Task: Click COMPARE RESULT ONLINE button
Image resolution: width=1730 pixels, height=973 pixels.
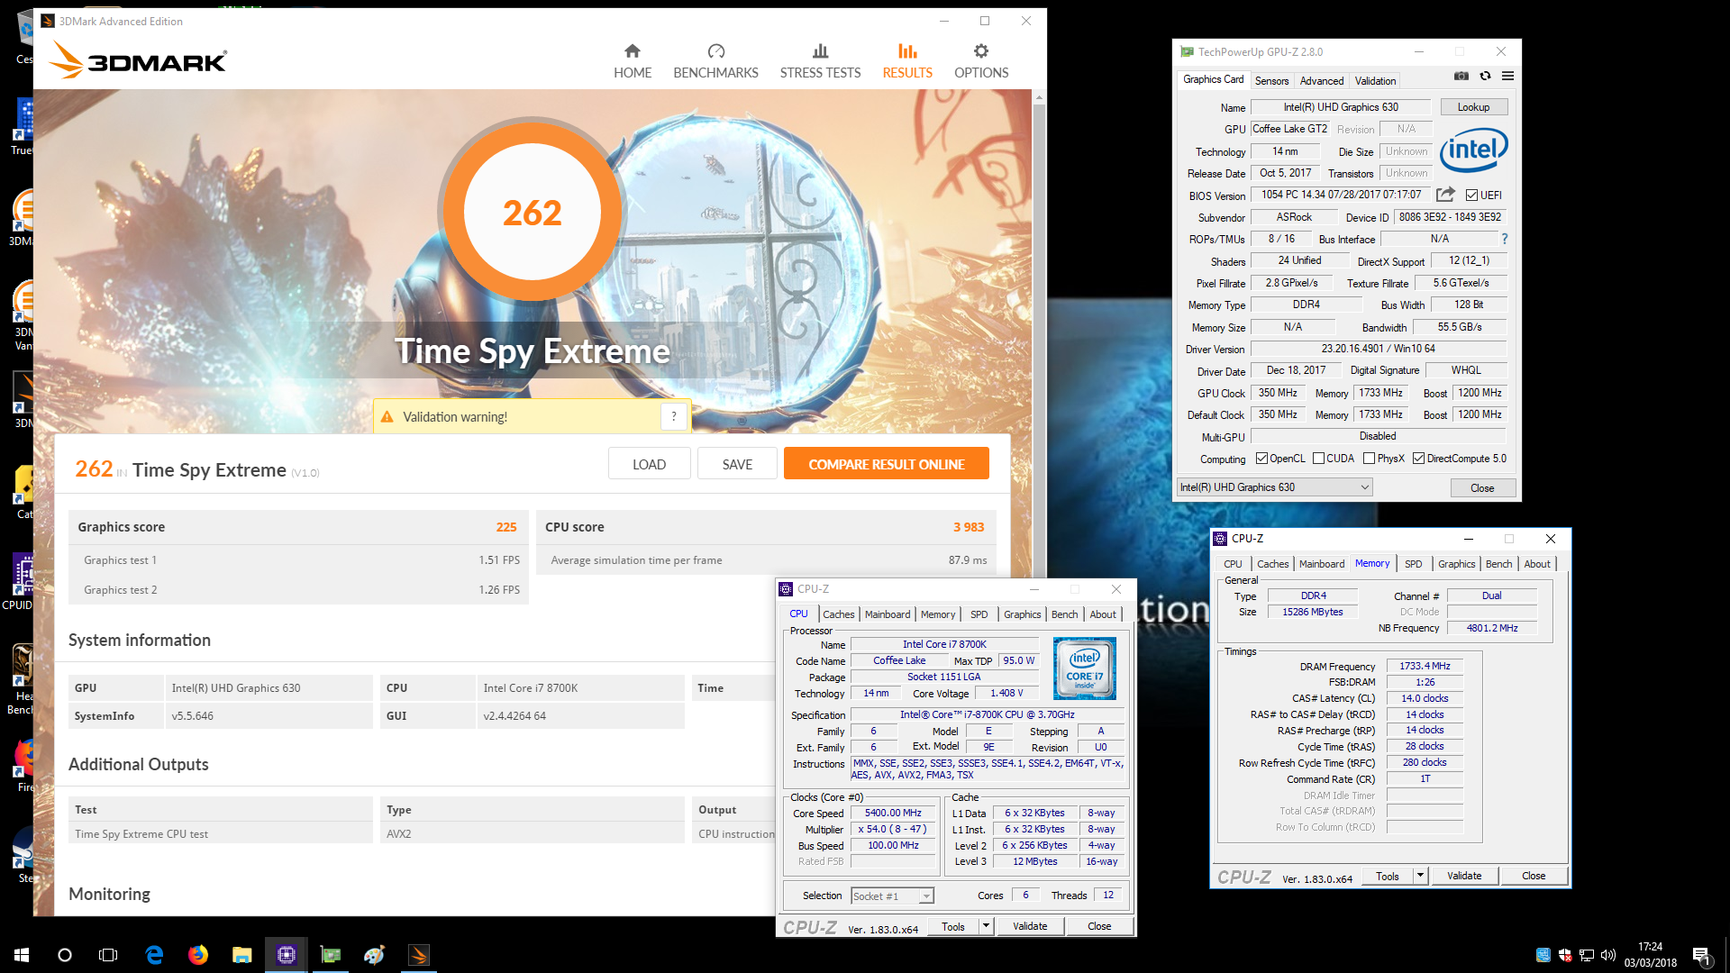Action: pyautogui.click(x=886, y=464)
